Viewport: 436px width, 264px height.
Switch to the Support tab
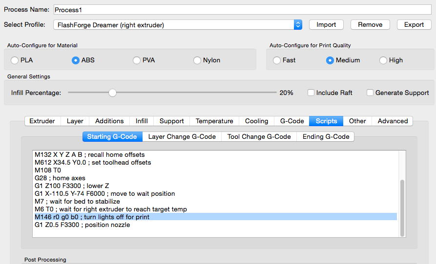coord(171,121)
